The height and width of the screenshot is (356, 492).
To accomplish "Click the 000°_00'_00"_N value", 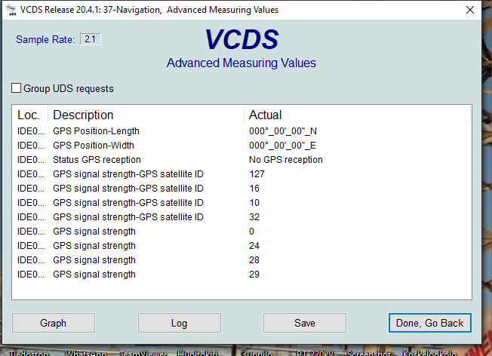I will 283,131.
